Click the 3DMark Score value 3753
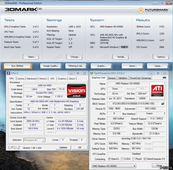 pos(162,27)
